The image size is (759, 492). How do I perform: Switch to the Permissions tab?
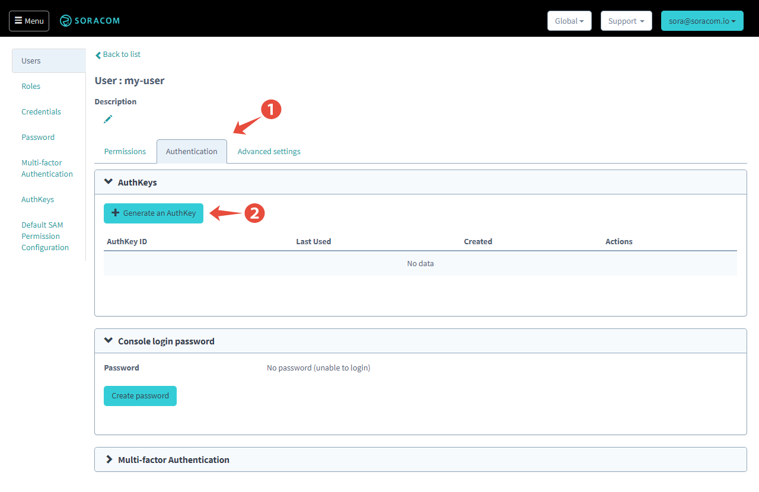[125, 151]
